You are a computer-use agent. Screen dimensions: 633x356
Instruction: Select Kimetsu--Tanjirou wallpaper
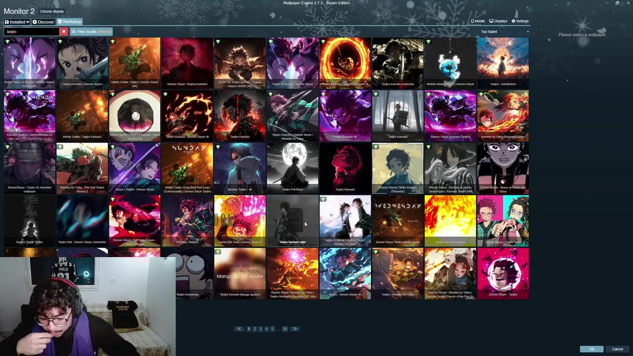pos(187,221)
